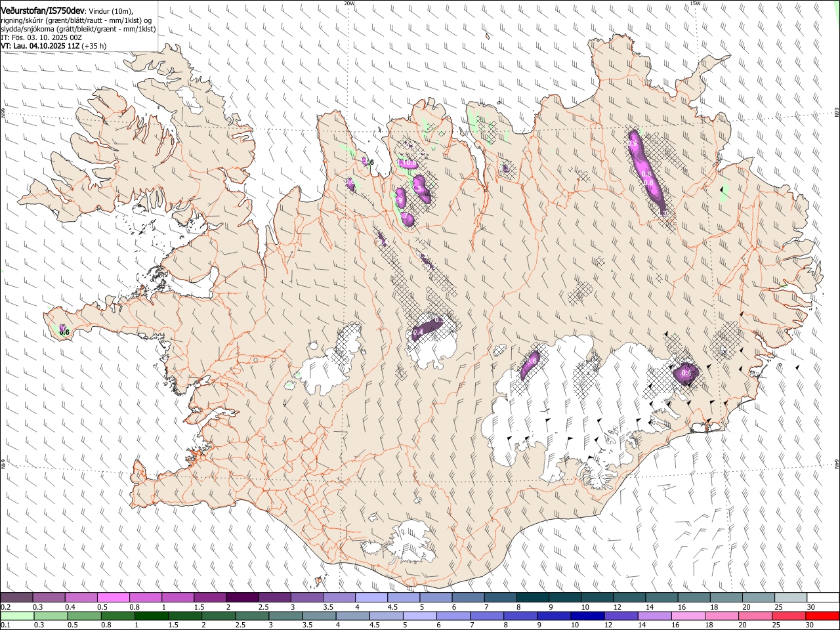Viewport: 840px width, 630px height.
Task: Select the red 25–30 rain swatch
Action: click(x=789, y=616)
